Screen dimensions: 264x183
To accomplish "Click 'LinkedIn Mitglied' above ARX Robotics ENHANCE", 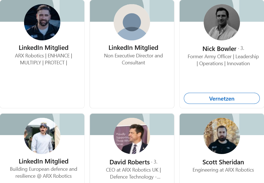I will pyautogui.click(x=44, y=48).
